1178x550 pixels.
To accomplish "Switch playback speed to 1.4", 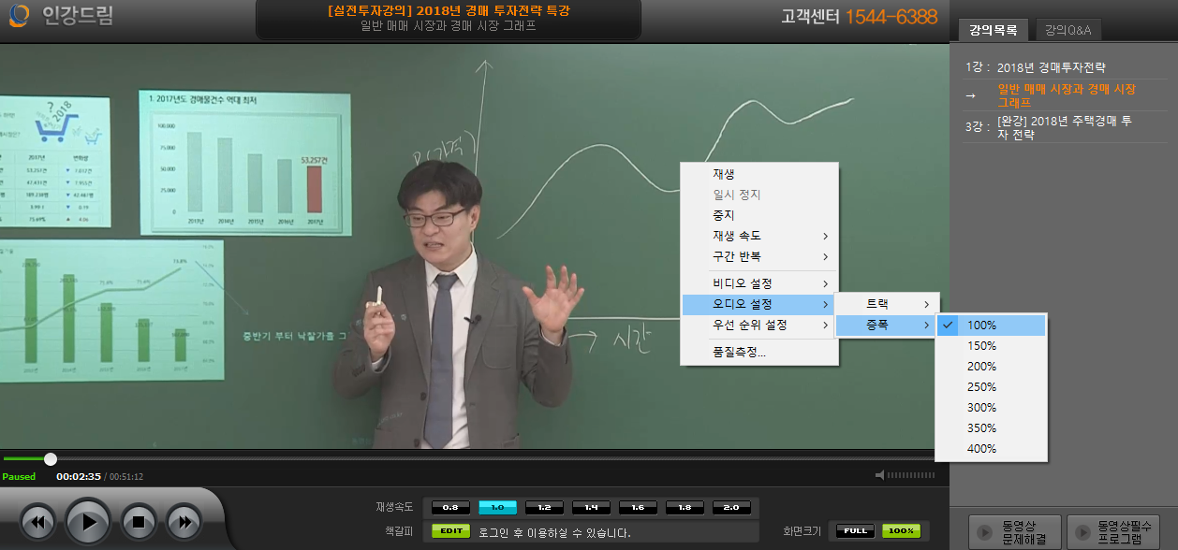I will point(591,507).
